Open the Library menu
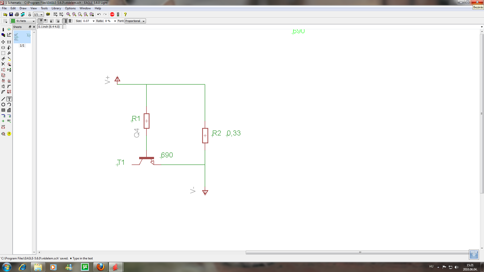The image size is (484, 272). pyautogui.click(x=56, y=8)
